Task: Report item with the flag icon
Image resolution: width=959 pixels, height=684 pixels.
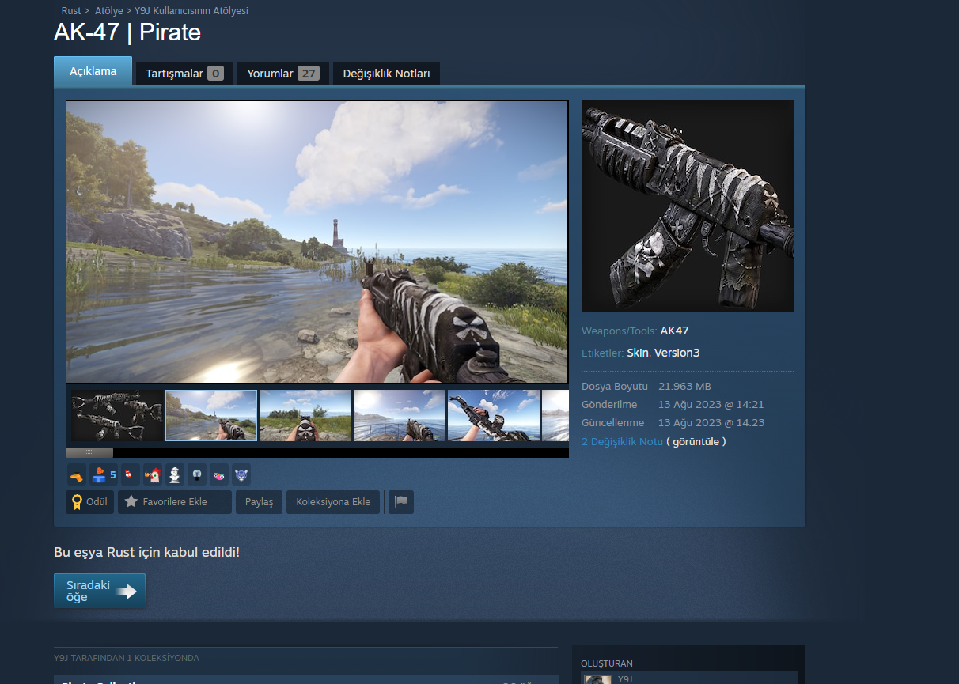Action: (x=401, y=501)
